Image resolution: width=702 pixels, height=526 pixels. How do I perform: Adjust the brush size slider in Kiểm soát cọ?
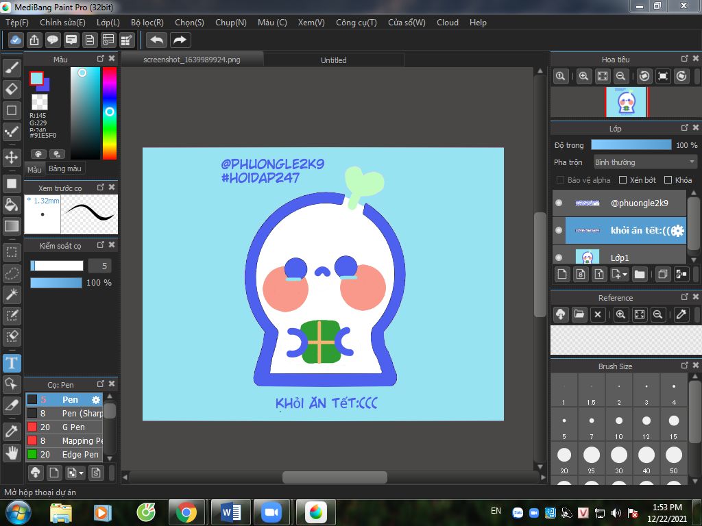(57, 266)
